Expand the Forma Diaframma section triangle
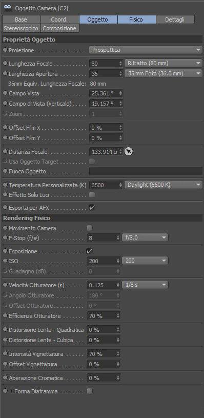The image size is (204, 418). pos(11,391)
